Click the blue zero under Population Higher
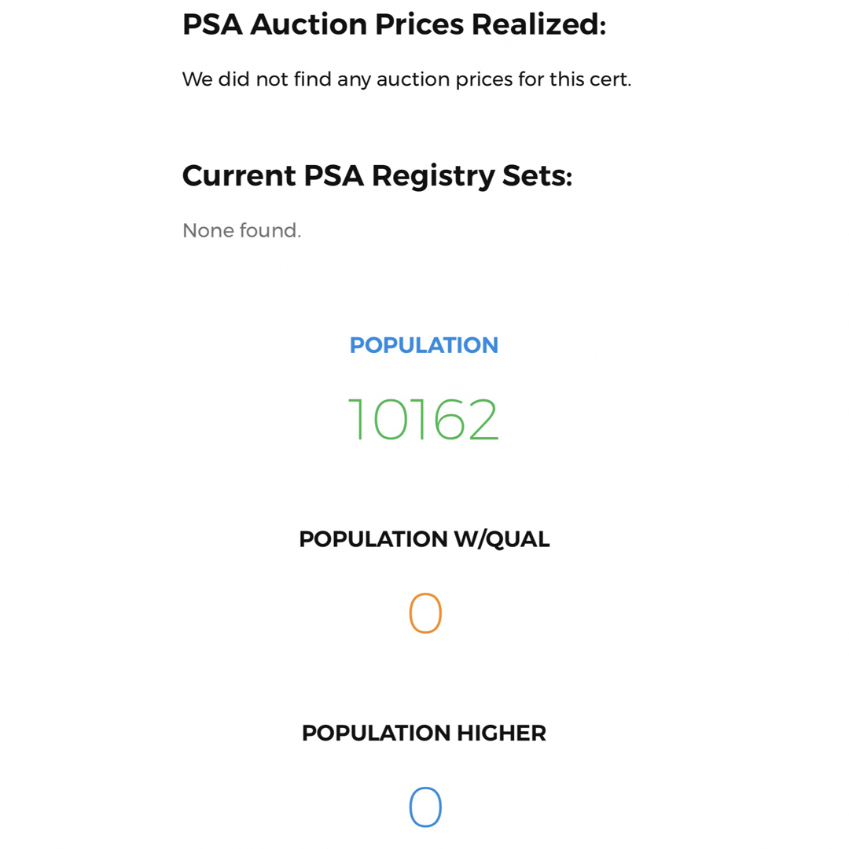The width and height of the screenshot is (849, 849). [x=425, y=807]
